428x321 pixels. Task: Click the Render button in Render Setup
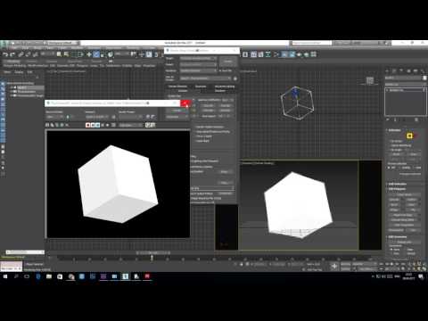pos(228,62)
